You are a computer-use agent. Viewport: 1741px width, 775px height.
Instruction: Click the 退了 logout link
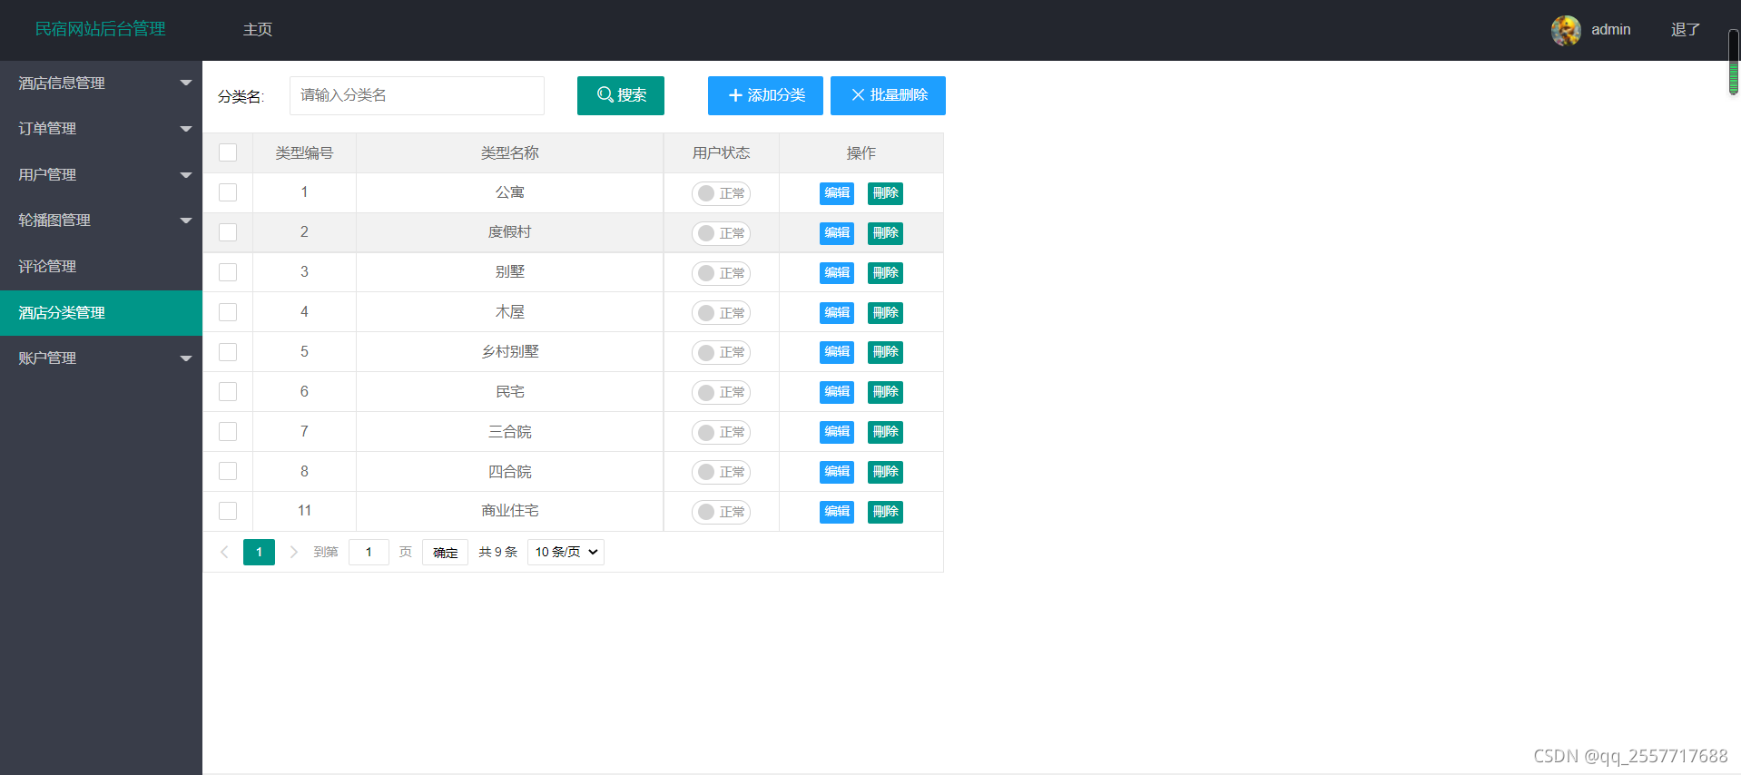1686,30
